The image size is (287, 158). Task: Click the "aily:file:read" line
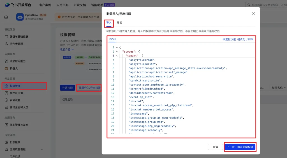(x=142, y=60)
